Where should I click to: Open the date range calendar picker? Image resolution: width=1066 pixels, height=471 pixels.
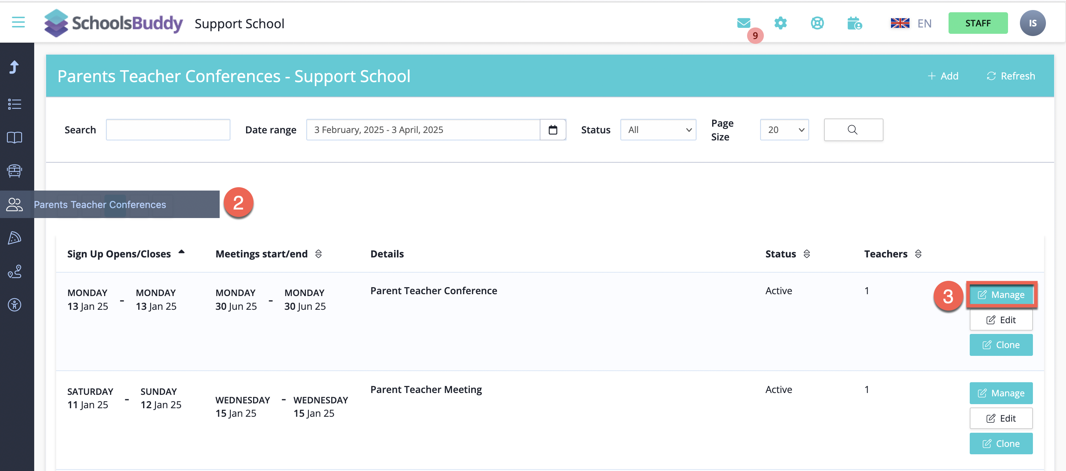[552, 130]
